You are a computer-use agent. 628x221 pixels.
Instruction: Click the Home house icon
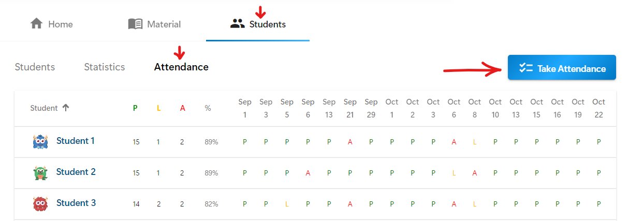[x=36, y=24]
